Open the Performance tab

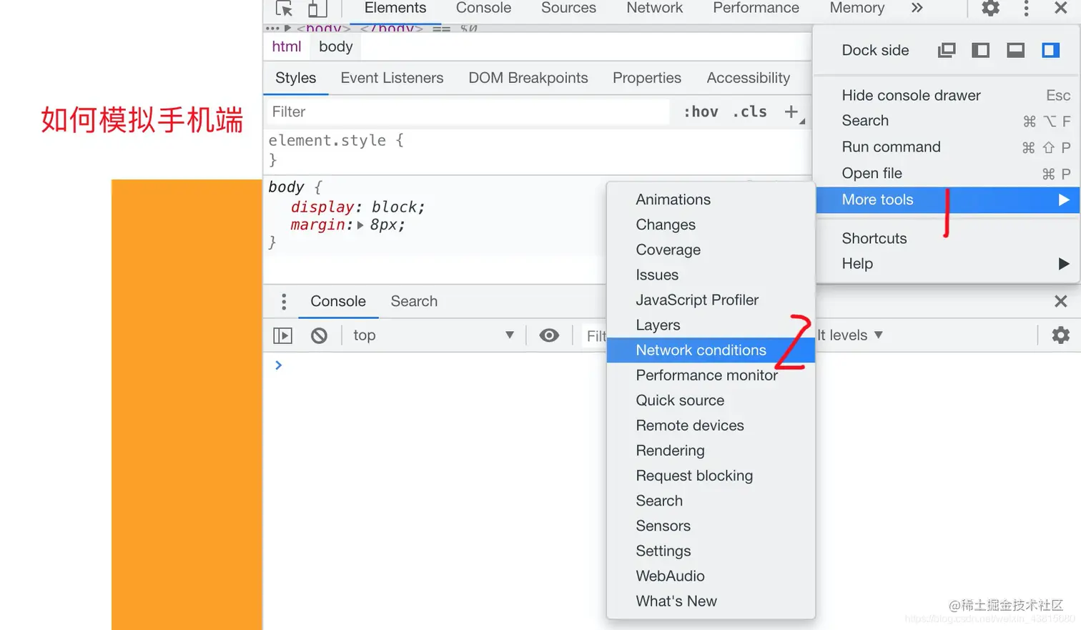point(756,8)
